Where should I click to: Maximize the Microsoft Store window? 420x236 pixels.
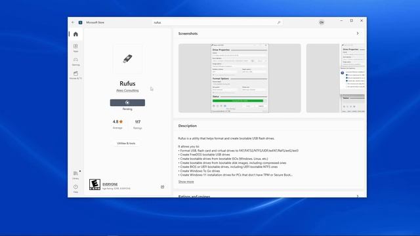point(352,20)
